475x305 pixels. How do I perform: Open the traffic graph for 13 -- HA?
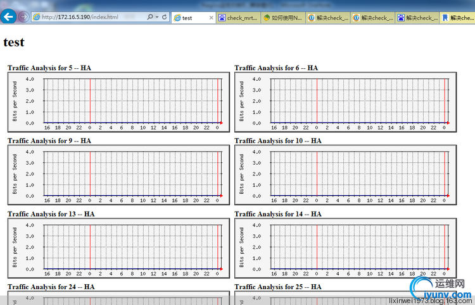click(x=119, y=248)
